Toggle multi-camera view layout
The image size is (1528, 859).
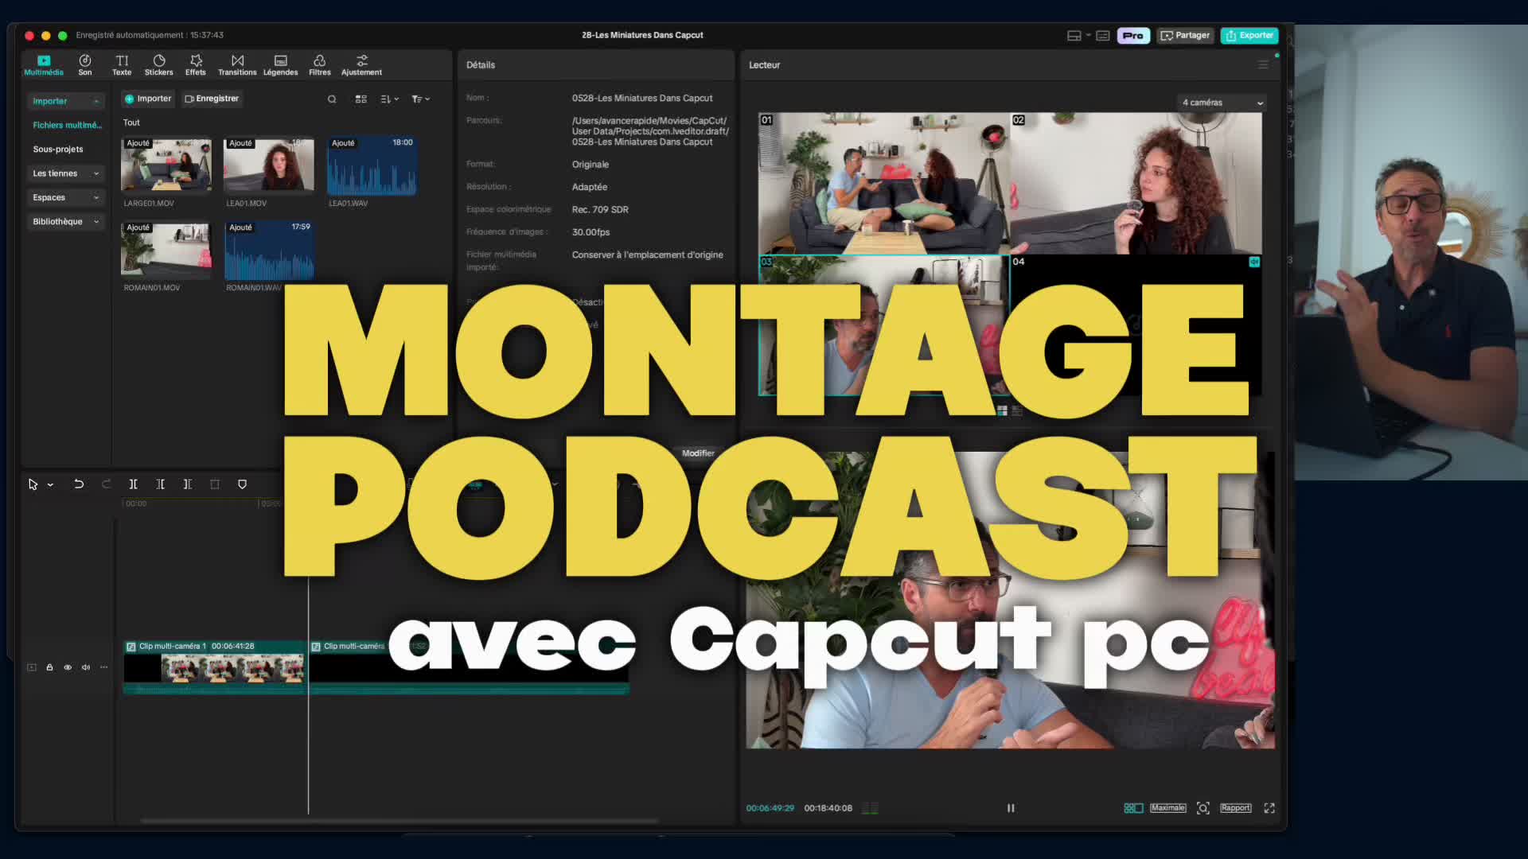1133,808
